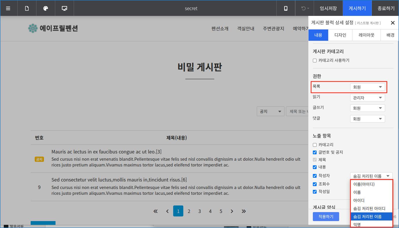Go to page 3 in pagination
Viewport: 399px width, 228px height.
(x=199, y=211)
